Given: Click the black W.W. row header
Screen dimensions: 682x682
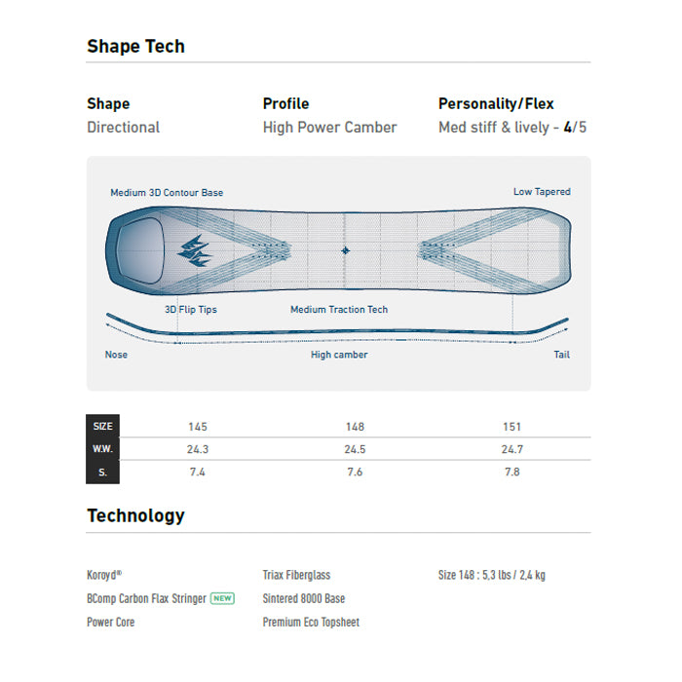Looking at the screenshot, I should click(102, 449).
